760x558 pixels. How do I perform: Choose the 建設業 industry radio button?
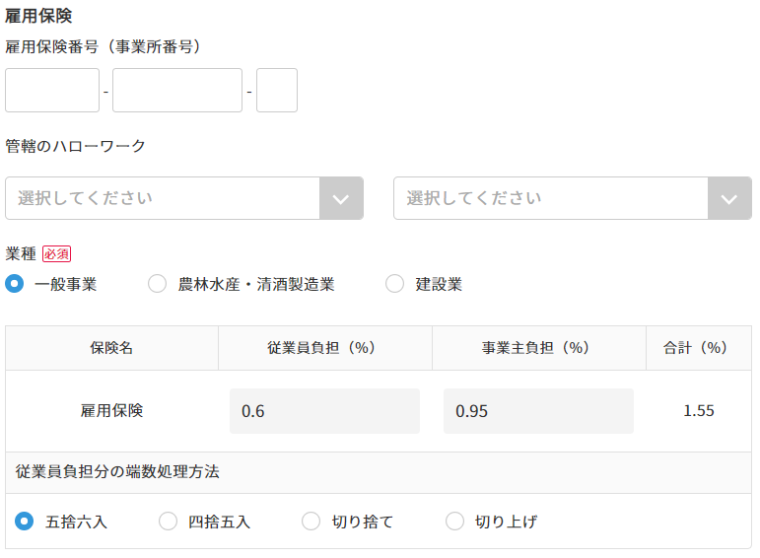(x=395, y=284)
